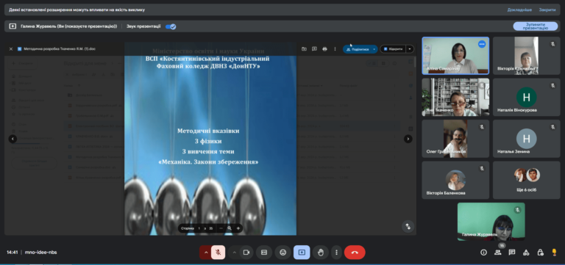Open options on Аліна Самаріна tile

[x=482, y=44]
